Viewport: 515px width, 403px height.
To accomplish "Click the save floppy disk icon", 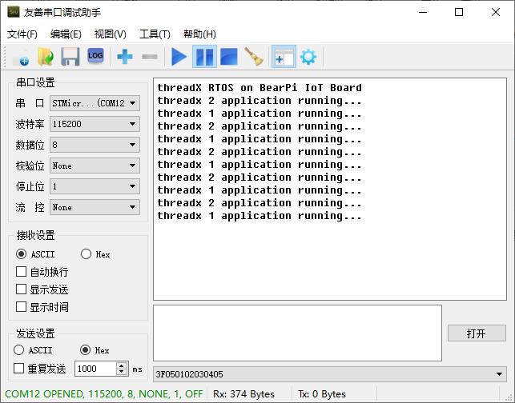I will click(70, 57).
